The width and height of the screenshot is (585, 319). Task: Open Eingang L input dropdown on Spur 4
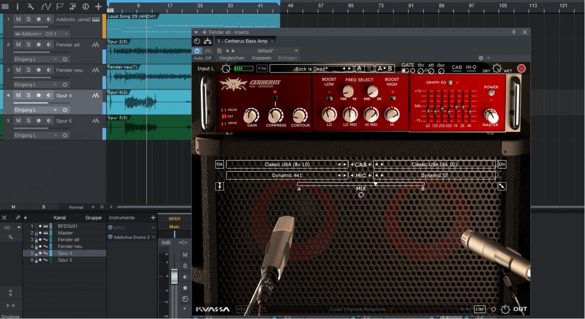click(x=36, y=110)
